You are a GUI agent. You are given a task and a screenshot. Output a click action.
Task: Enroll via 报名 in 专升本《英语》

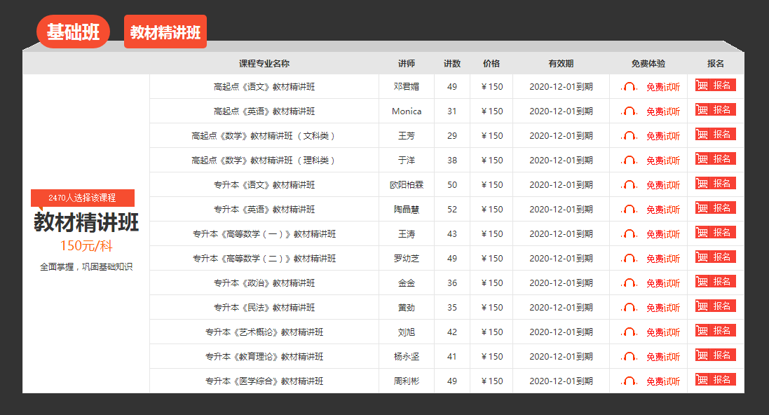[716, 208]
